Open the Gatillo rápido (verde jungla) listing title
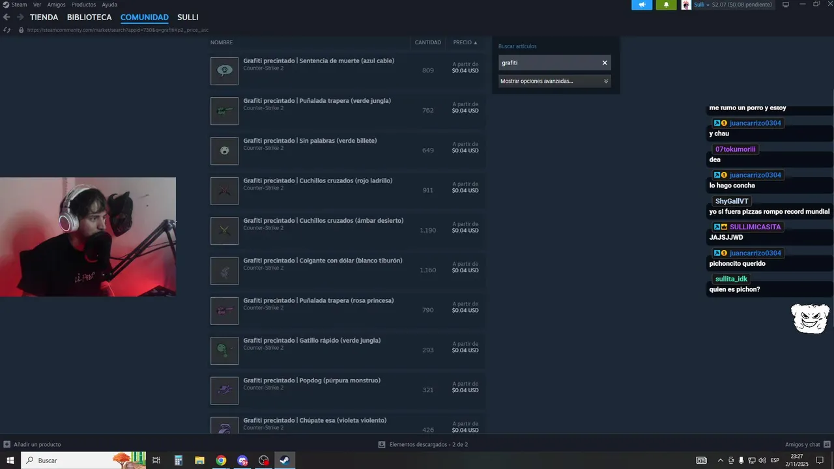The height and width of the screenshot is (469, 834). coord(312,340)
